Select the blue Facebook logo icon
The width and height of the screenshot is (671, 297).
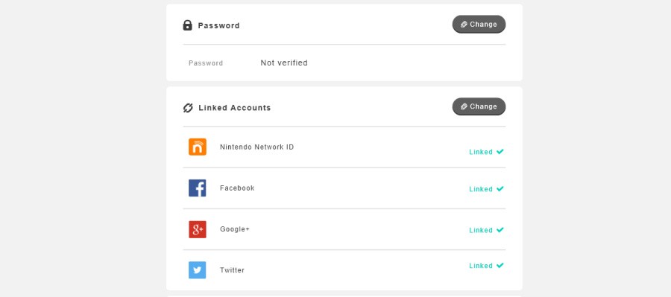pos(198,188)
